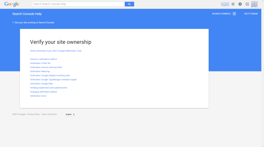Click the blurred account name in header
This screenshot has width=264, height=147.
(x=225, y=4)
